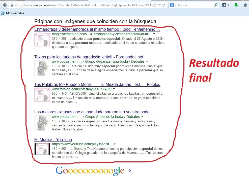Click the '480 × 360' snippet text
The image size is (249, 177).
[x=59, y=149]
